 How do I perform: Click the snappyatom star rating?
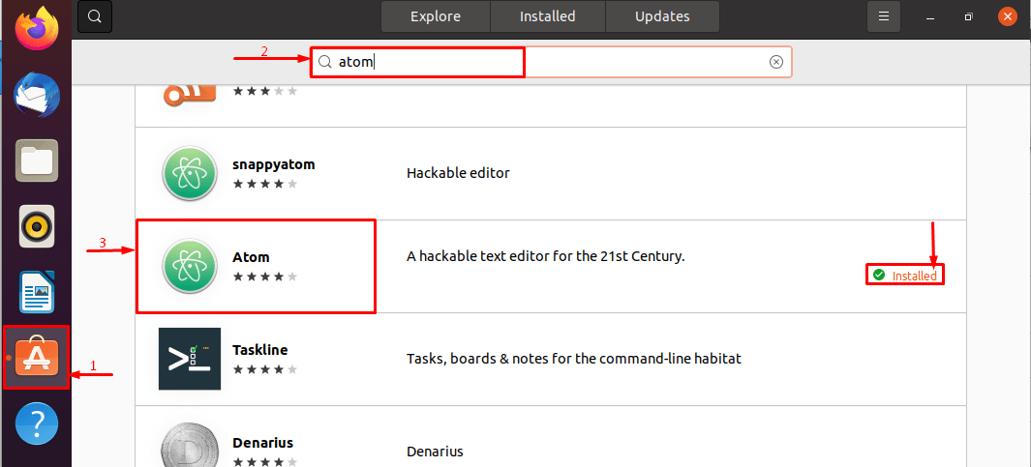265,184
